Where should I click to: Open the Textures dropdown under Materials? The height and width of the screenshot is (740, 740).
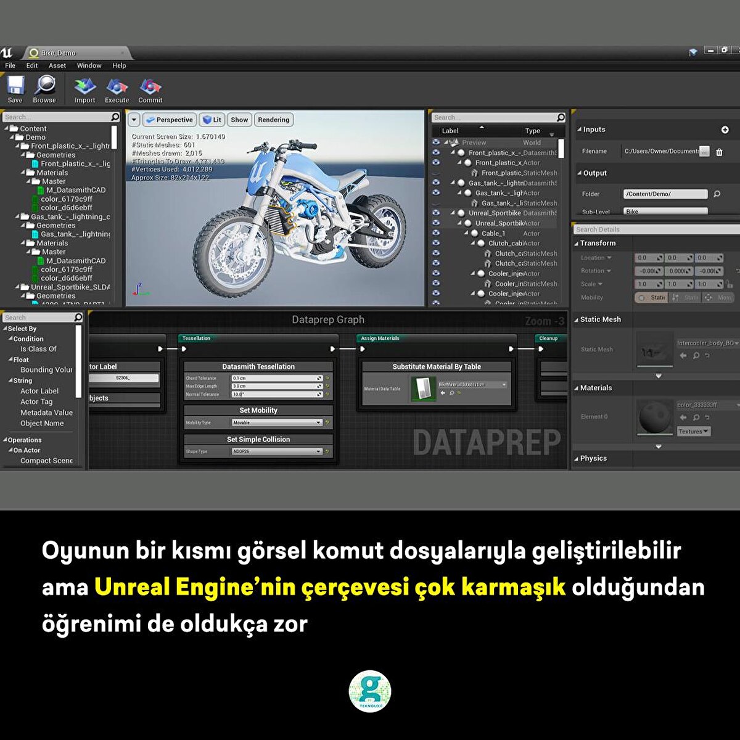(693, 431)
